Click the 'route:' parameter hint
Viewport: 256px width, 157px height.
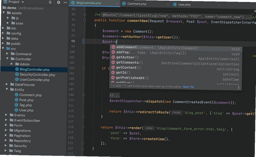click(x=177, y=112)
